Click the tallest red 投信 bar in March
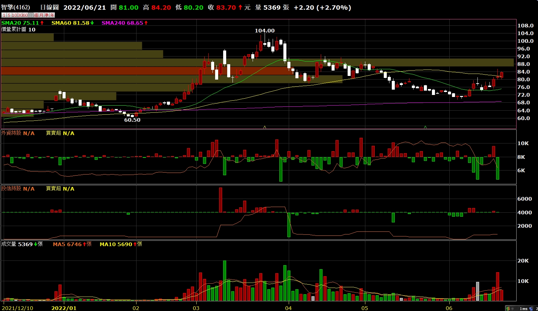538x311 pixels. [x=220, y=200]
